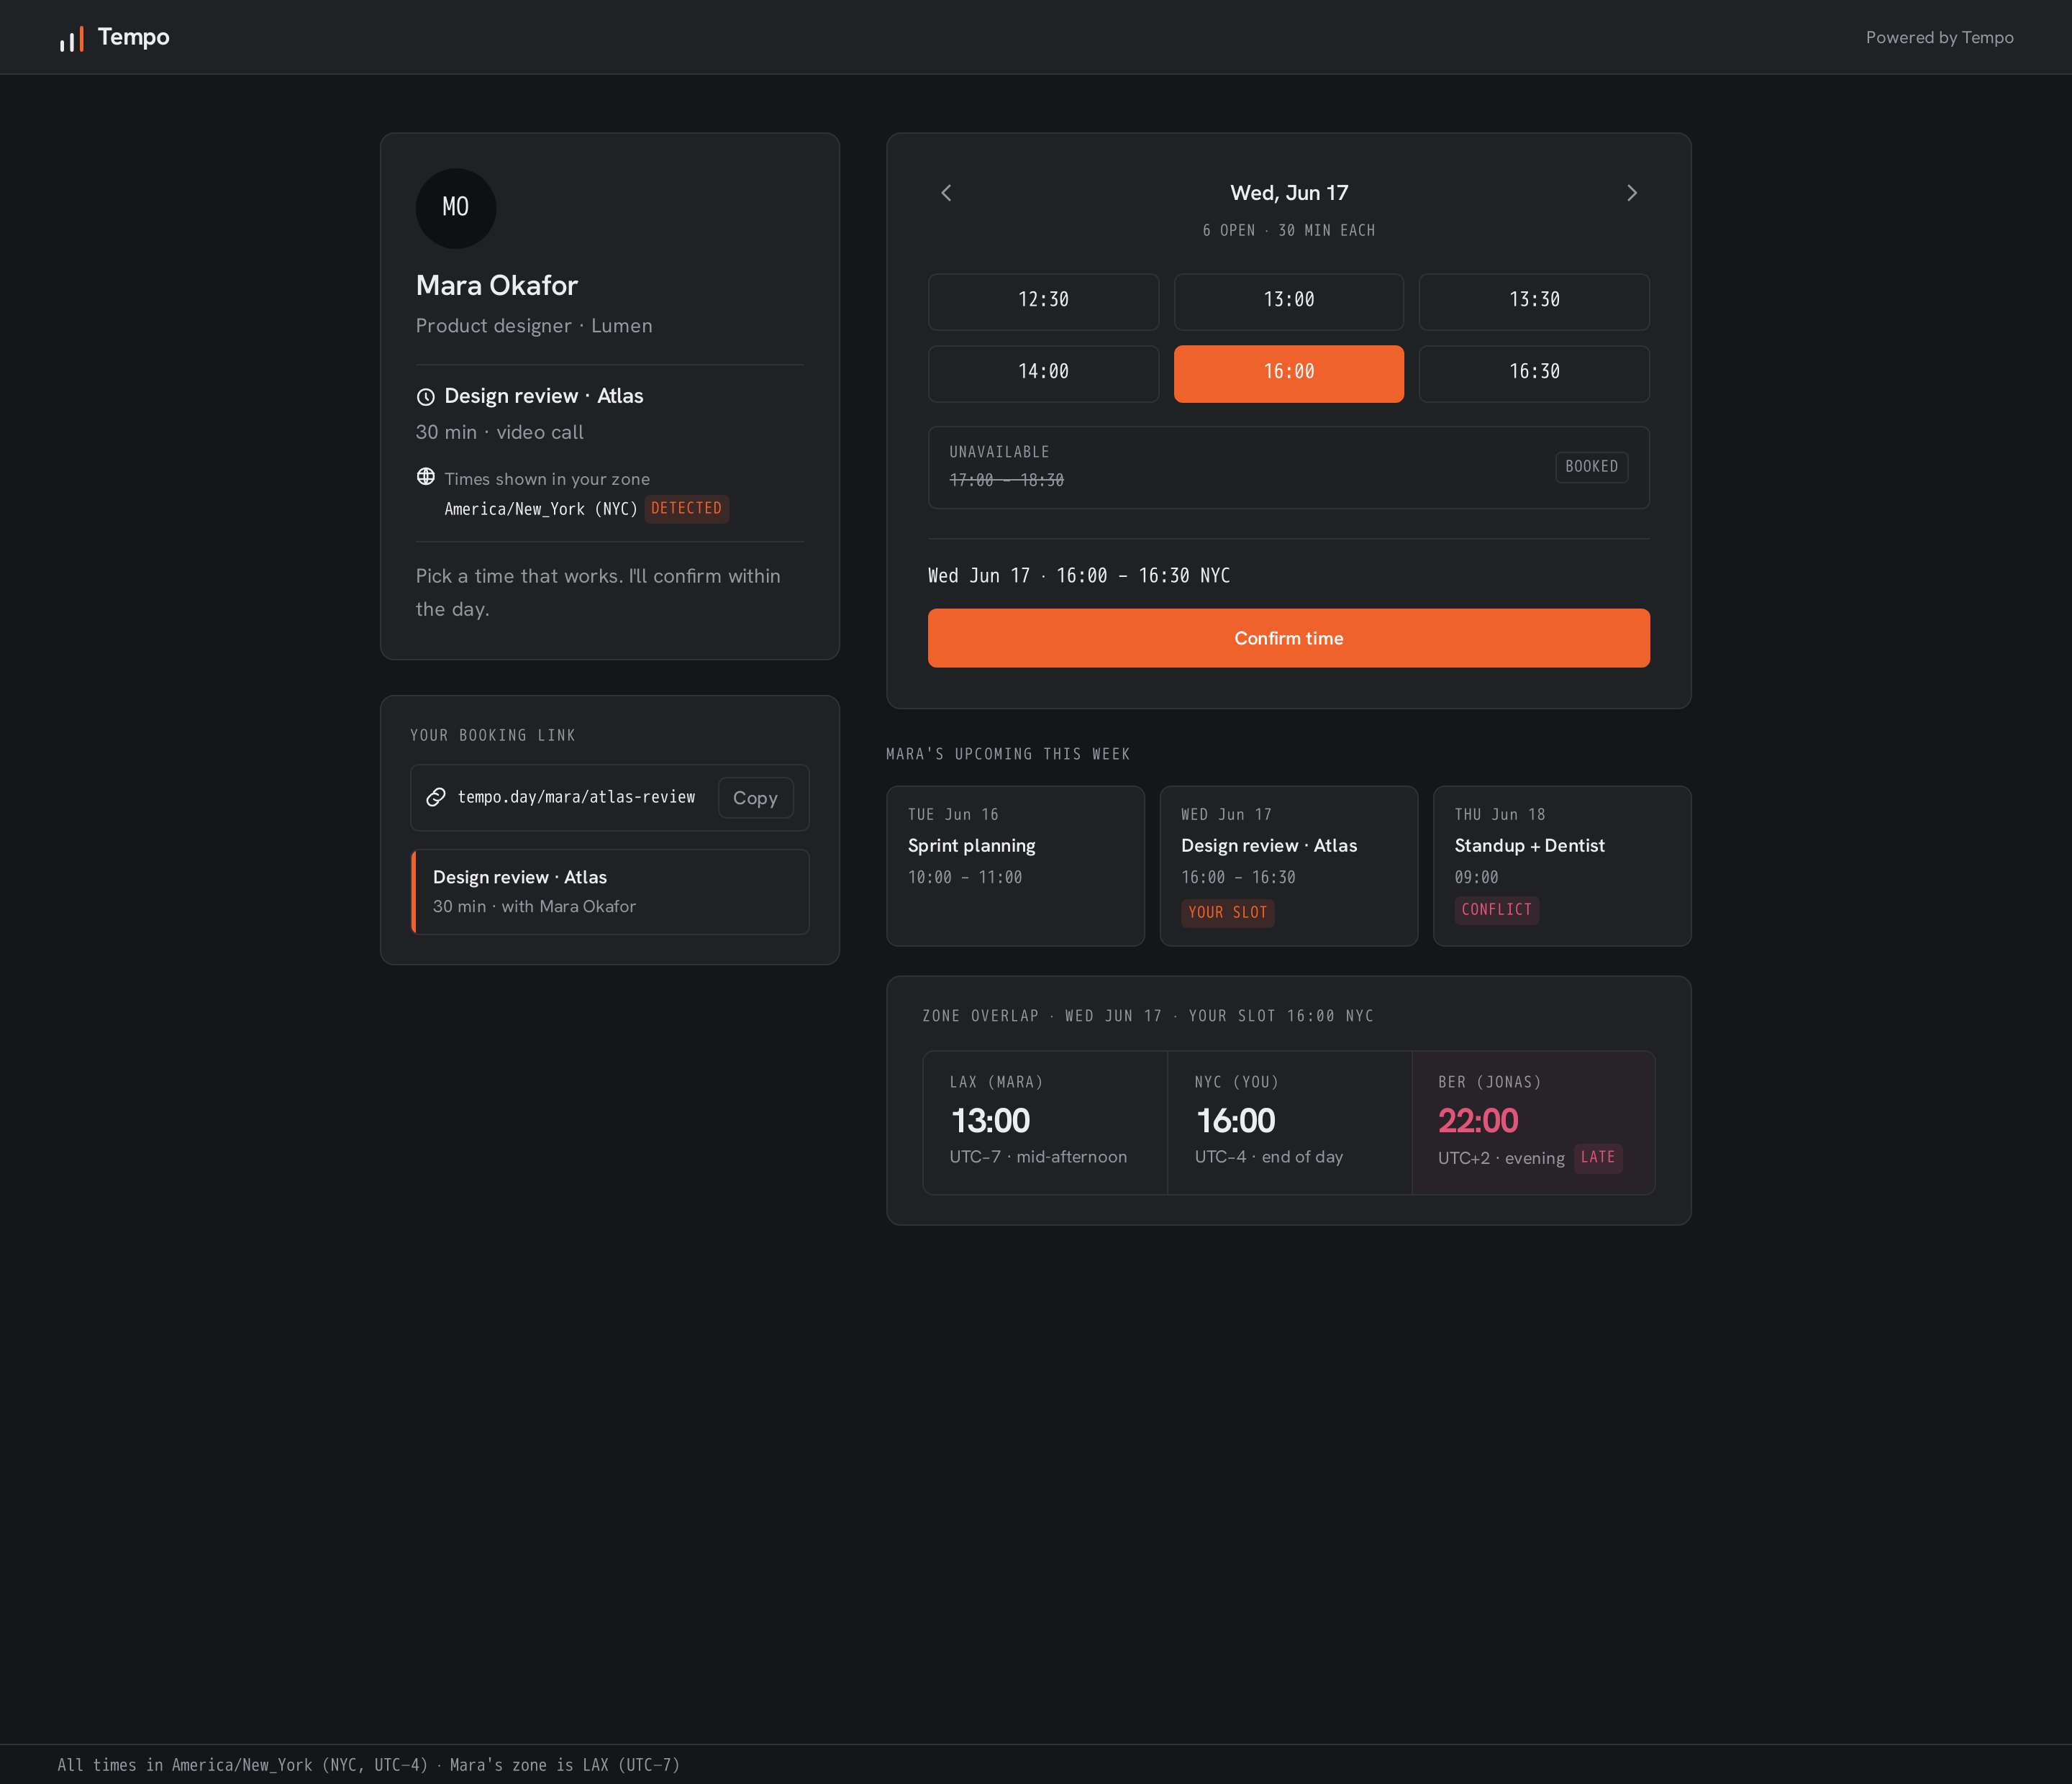Go to next day with right chevron
The width and height of the screenshot is (2072, 1784).
[x=1632, y=193]
